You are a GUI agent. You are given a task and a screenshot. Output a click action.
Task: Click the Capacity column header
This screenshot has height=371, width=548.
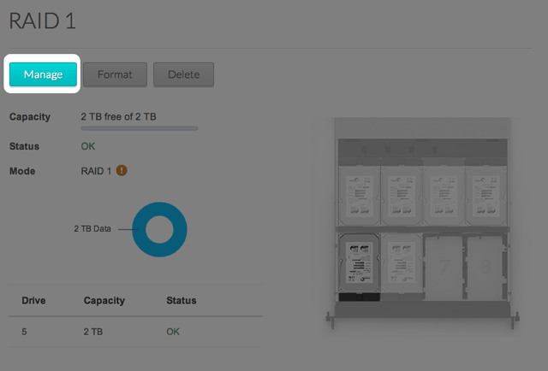(x=104, y=300)
